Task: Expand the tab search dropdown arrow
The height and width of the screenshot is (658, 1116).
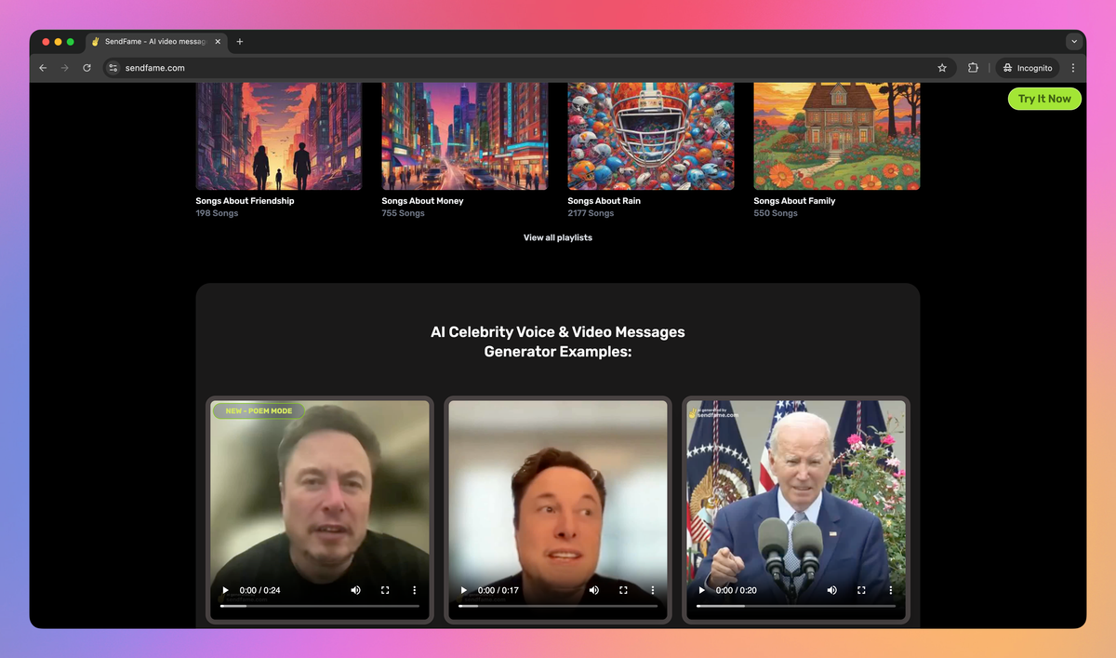Action: tap(1074, 42)
